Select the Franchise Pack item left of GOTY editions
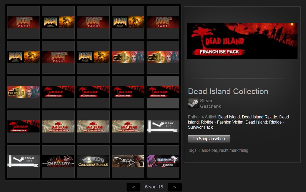The height and width of the screenshot is (192, 306). [x=23, y=127]
